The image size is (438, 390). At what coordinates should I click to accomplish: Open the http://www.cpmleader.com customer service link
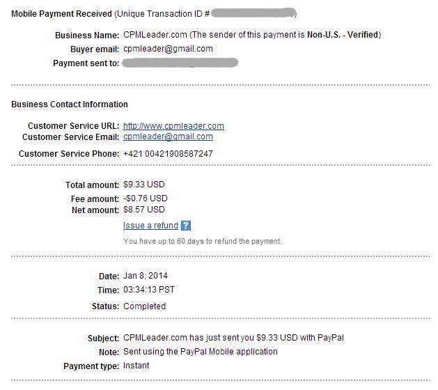point(173,126)
